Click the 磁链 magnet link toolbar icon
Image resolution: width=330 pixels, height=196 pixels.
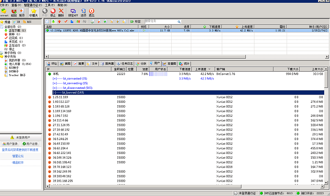(14, 12)
